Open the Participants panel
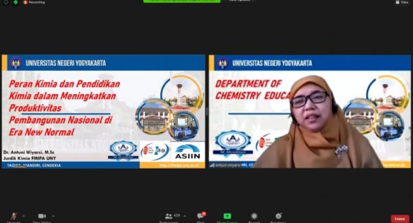Image resolution: width=413 pixels, height=223 pixels. (x=170, y=217)
